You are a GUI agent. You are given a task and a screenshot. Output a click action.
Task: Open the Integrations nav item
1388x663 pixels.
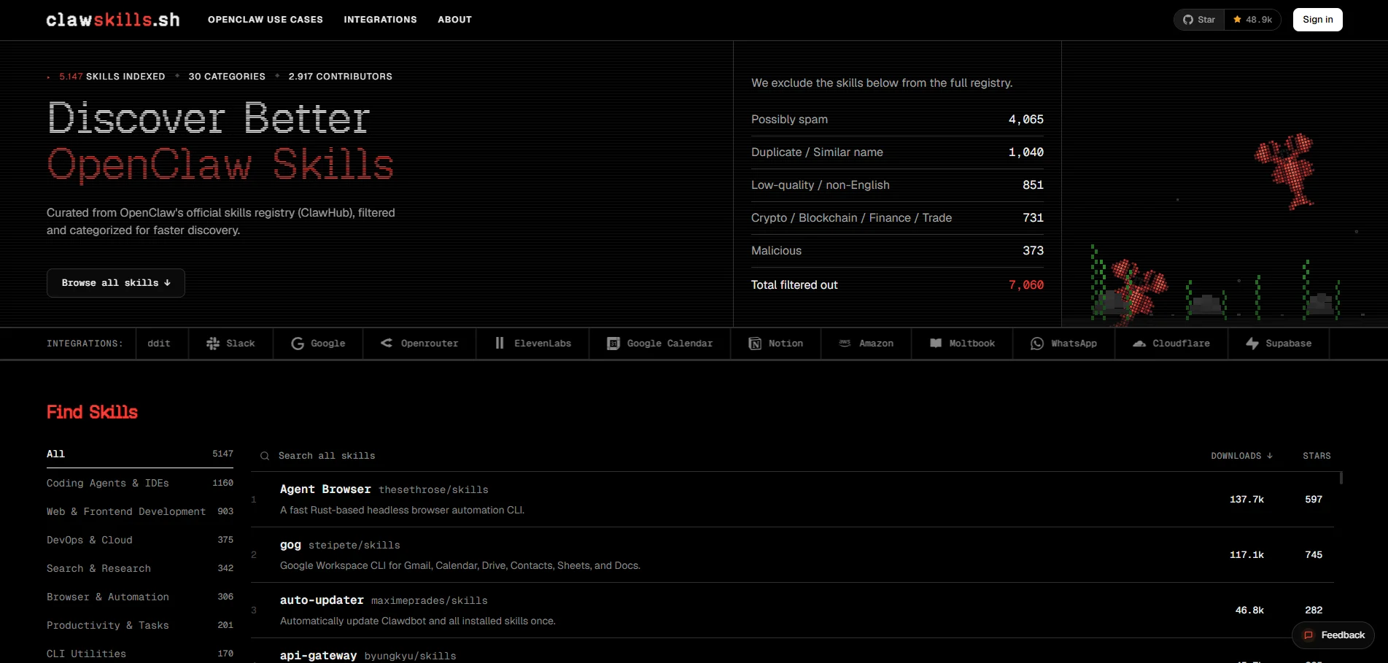[x=381, y=20]
